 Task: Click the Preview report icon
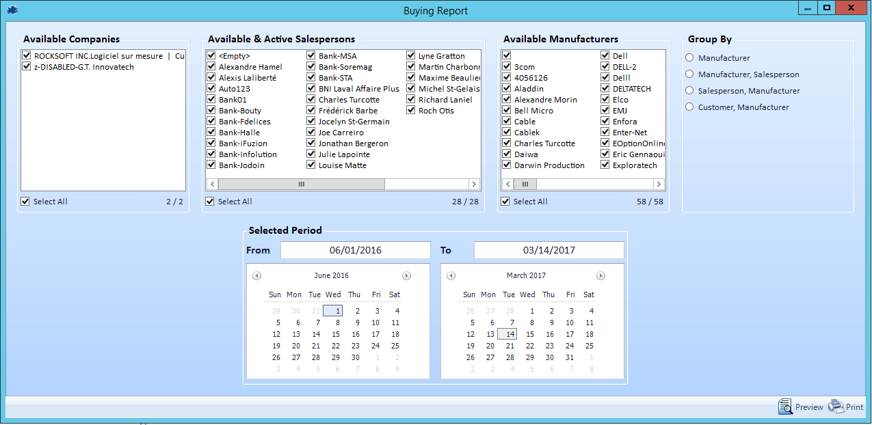785,407
